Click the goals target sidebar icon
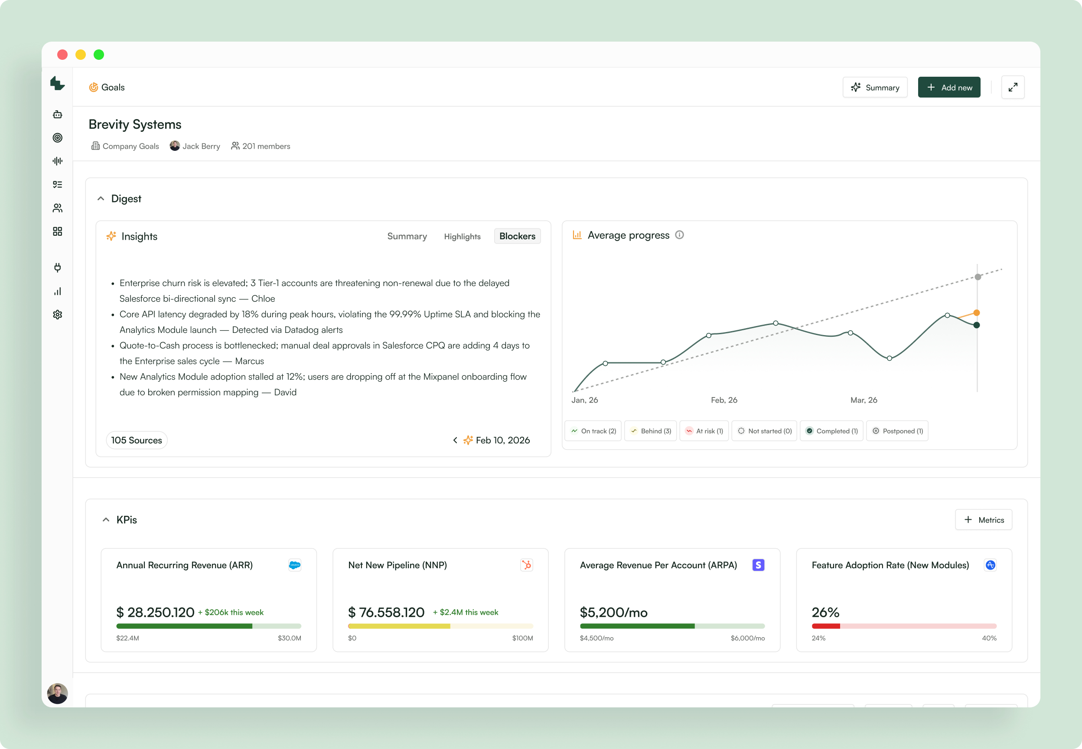The height and width of the screenshot is (749, 1082). [57, 137]
